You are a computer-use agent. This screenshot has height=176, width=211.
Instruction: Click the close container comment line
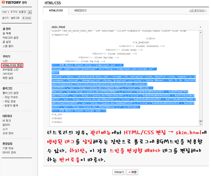click(x=114, y=54)
